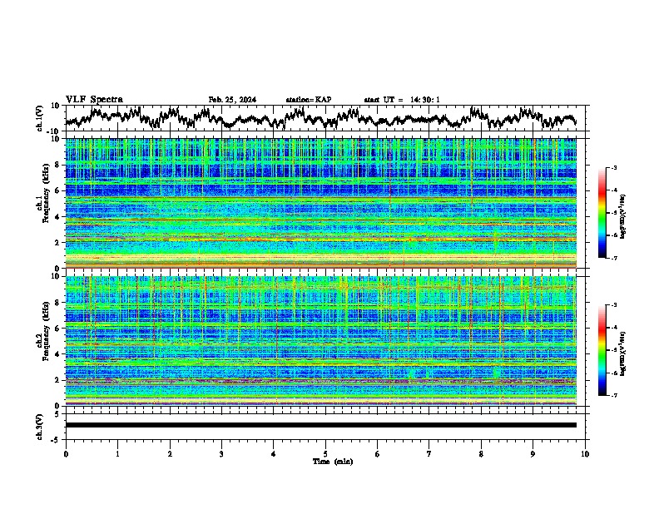Click the ch.3(V) black signal bar
Image resolution: width=659 pixels, height=509 pixels.
tap(321, 425)
